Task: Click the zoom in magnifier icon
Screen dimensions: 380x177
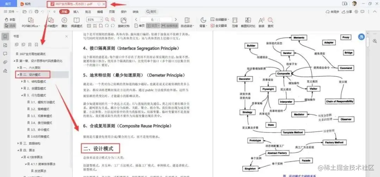Action: click(113, 20)
